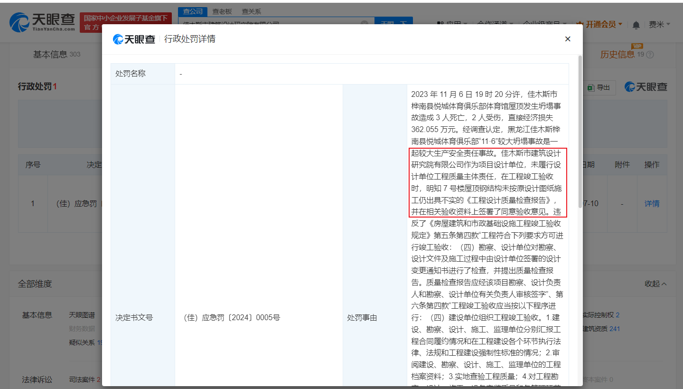
Task: Click the 导出 export button
Action: point(599,87)
